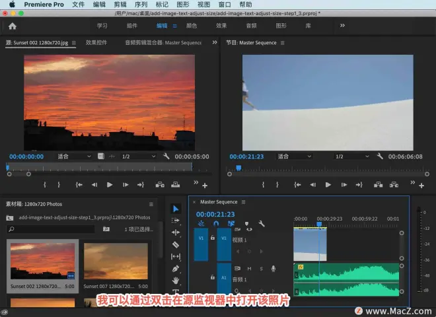Image resolution: width=436 pixels, height=317 pixels.
Task: Select the Ripple Edit tool
Action: point(176,232)
